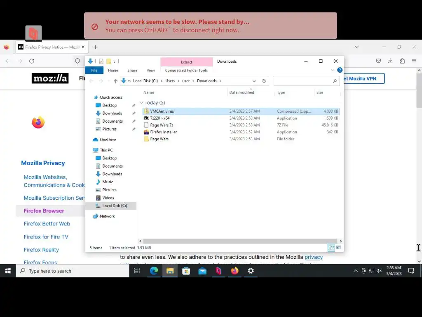
Task: Open Mail app from taskbar
Action: (x=202, y=271)
